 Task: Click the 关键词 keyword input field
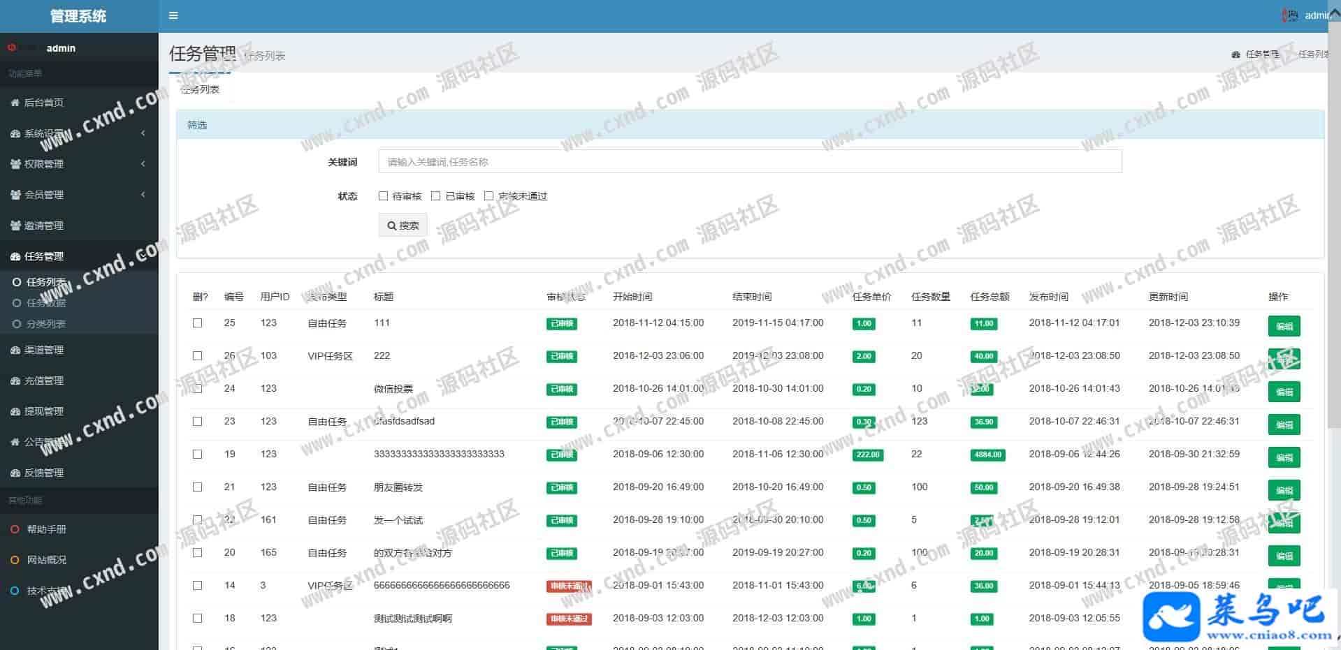(750, 161)
